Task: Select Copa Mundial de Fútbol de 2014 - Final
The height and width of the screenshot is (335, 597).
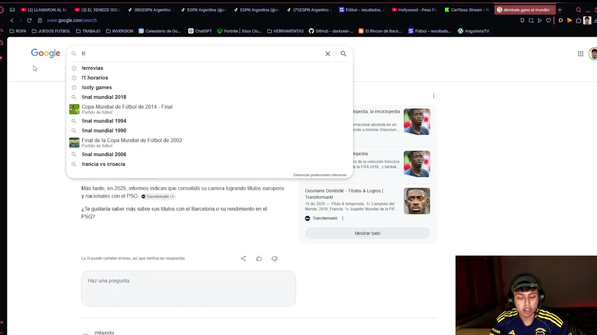Action: point(209,109)
